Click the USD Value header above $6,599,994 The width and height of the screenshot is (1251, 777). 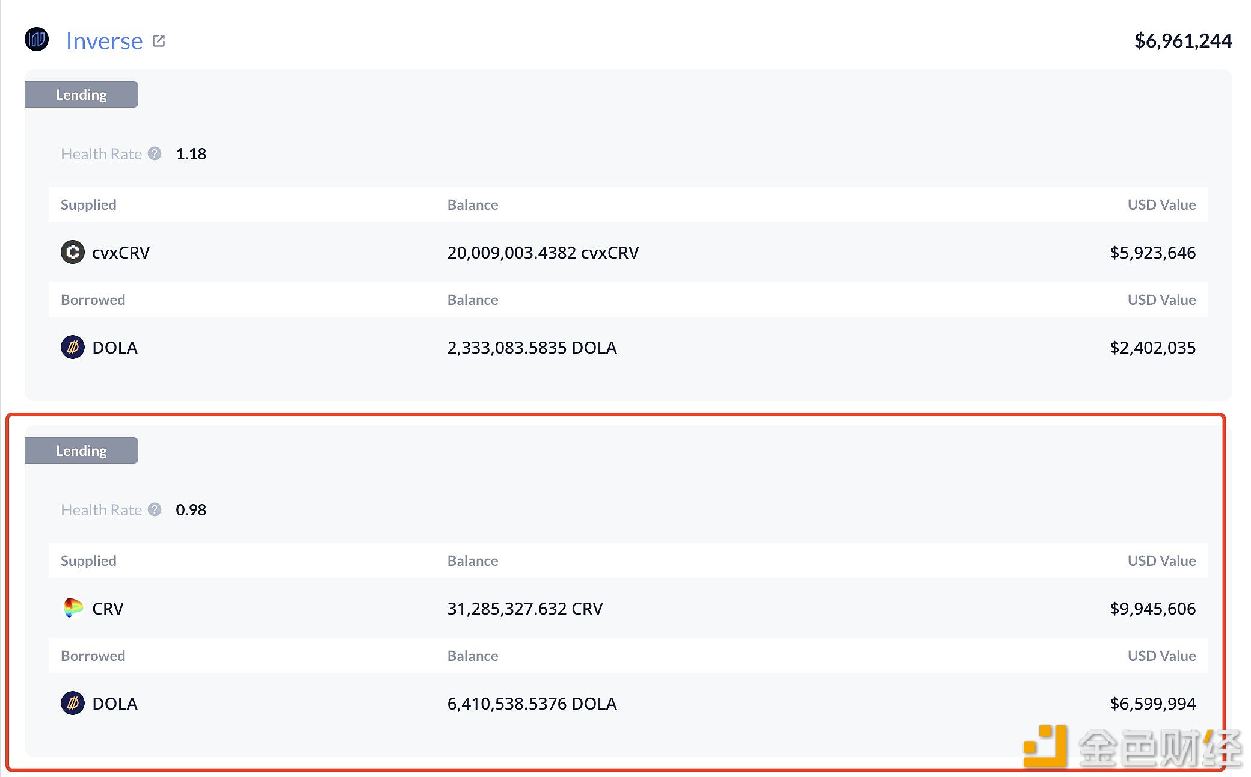(1161, 656)
